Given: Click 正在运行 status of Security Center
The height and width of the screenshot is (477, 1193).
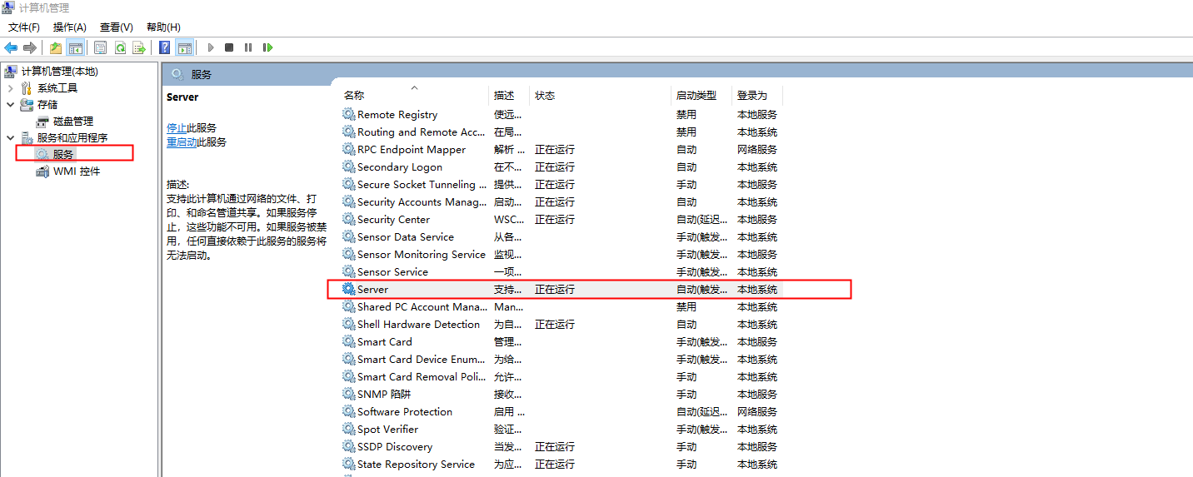Looking at the screenshot, I should tap(555, 219).
